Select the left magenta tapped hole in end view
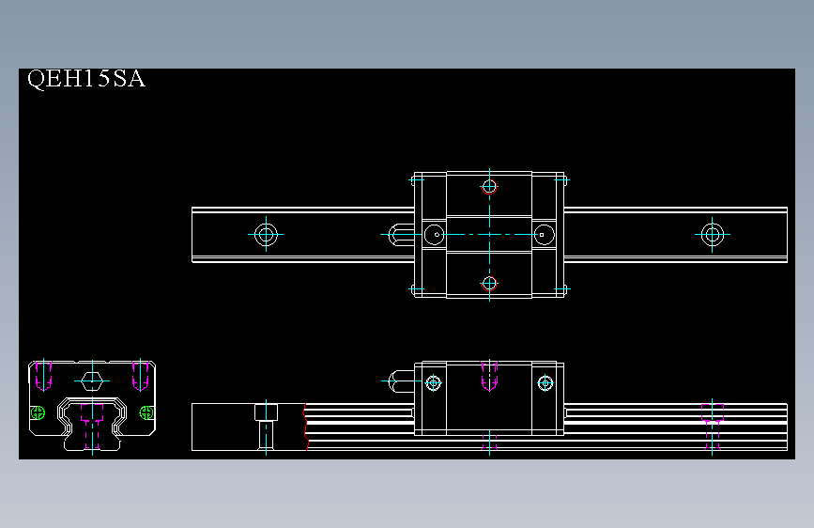This screenshot has height=528, width=814. click(43, 376)
